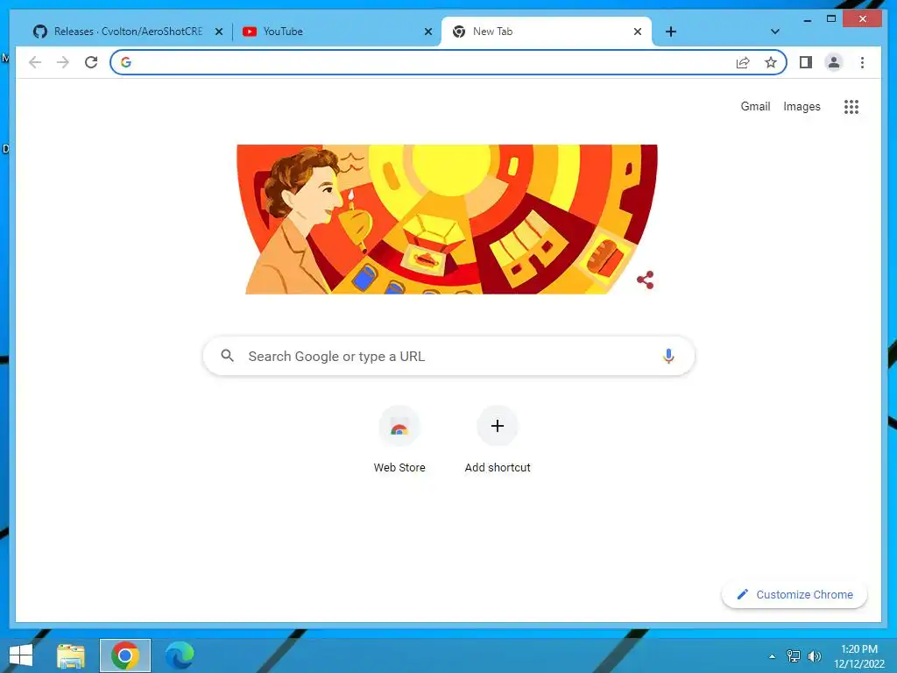
Task: Open the Images link
Action: [x=802, y=106]
